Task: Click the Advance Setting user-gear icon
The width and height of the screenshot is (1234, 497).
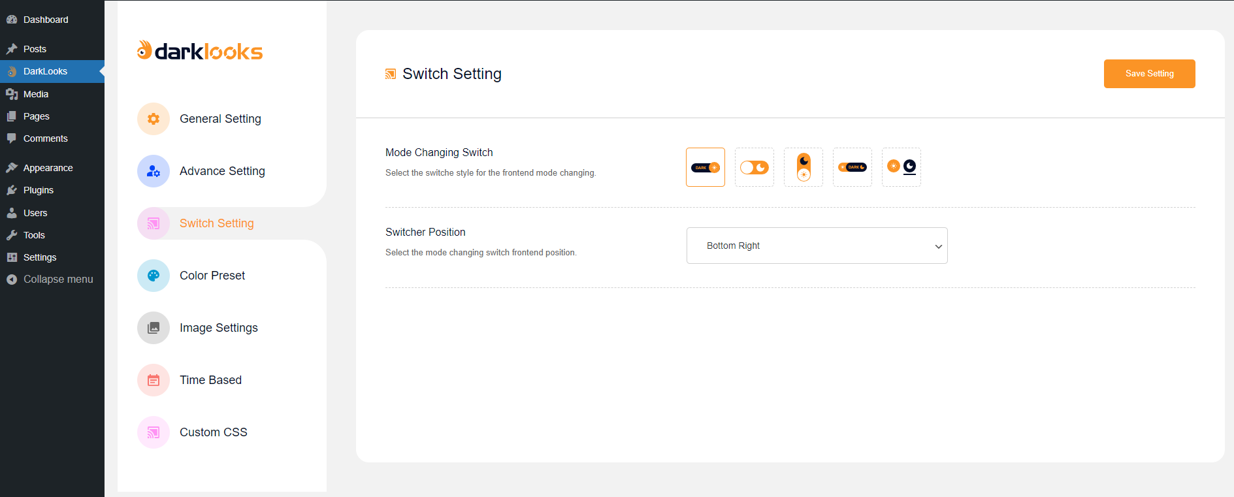Action: [154, 171]
